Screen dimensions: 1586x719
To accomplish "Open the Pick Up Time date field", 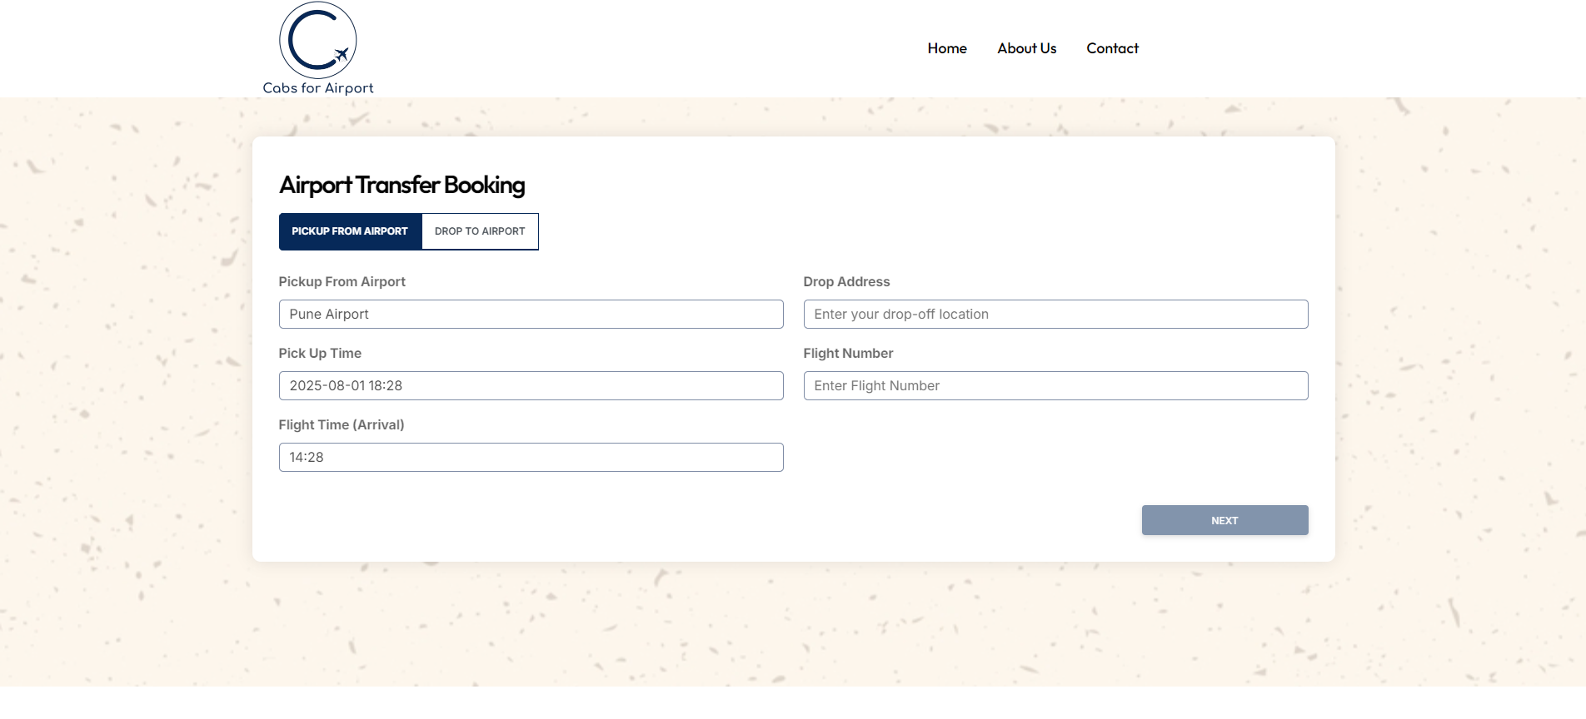I will coord(531,386).
